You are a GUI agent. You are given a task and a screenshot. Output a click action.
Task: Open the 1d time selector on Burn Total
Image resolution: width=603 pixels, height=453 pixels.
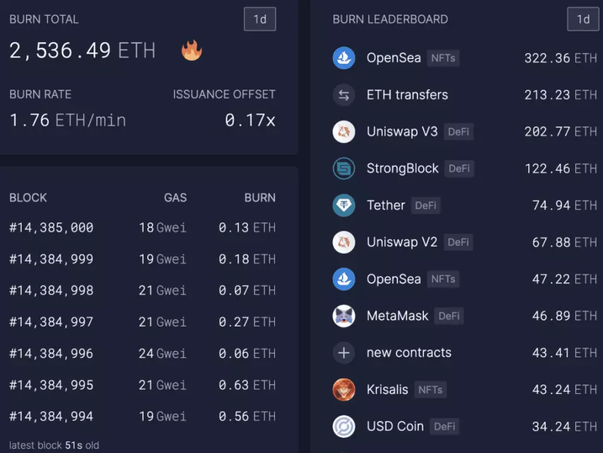click(x=259, y=19)
